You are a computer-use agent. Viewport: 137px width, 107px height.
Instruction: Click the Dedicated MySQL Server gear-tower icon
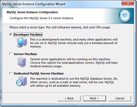coord(21,81)
